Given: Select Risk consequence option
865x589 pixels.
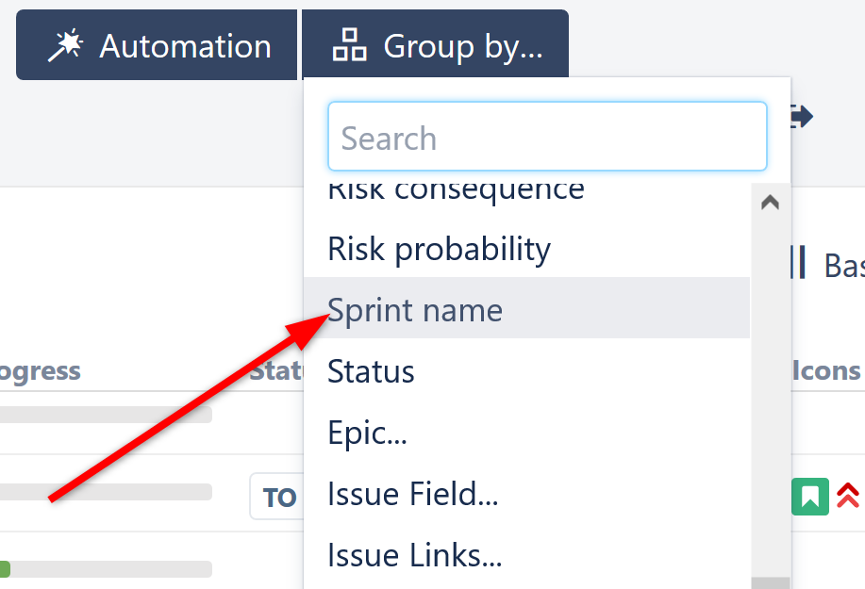Looking at the screenshot, I should tap(456, 188).
